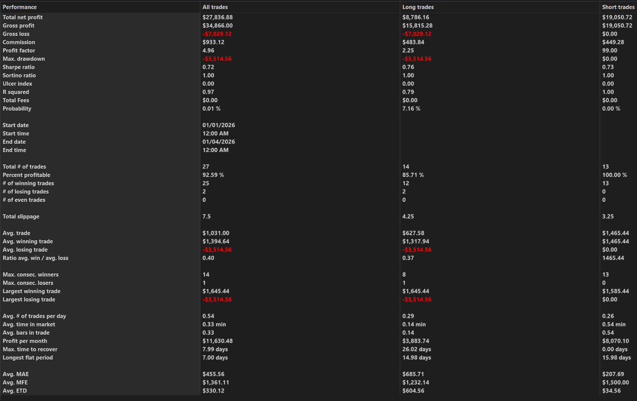This screenshot has width=637, height=401.
Task: Select the Gross loss row label
Action: click(x=16, y=34)
